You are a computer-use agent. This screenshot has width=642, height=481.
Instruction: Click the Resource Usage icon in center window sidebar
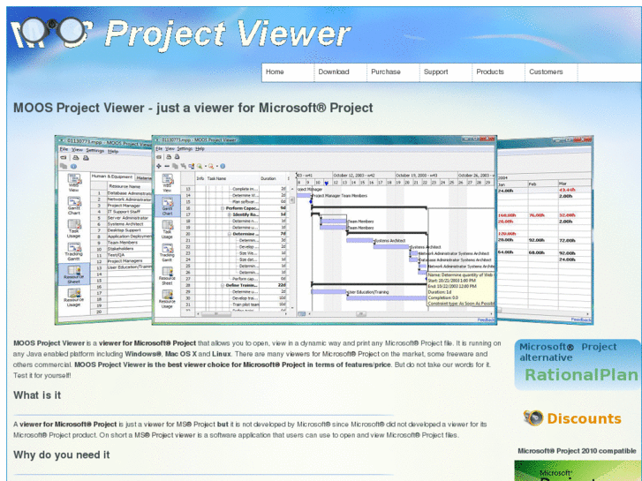pyautogui.click(x=167, y=299)
